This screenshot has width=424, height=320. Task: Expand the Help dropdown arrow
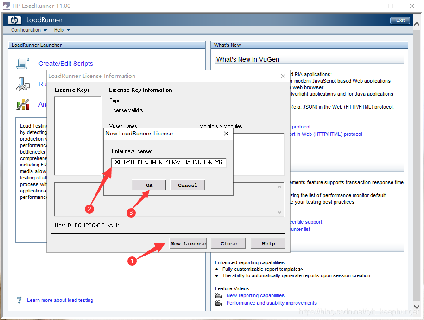[x=68, y=30]
